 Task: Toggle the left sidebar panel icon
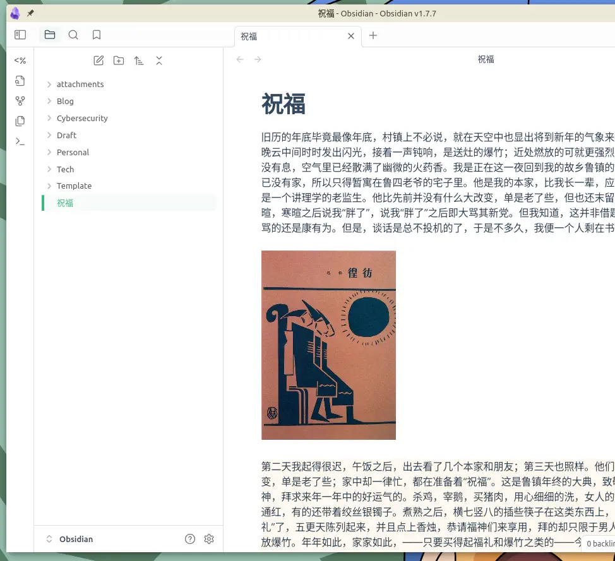[20, 35]
